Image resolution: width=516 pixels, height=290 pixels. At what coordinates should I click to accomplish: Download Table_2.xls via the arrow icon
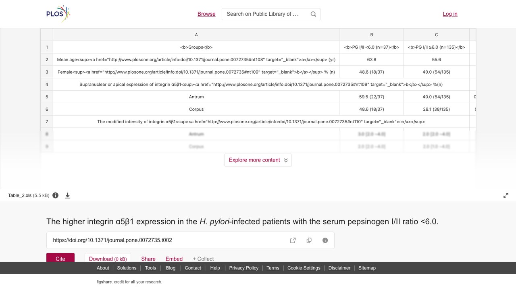coord(68,195)
